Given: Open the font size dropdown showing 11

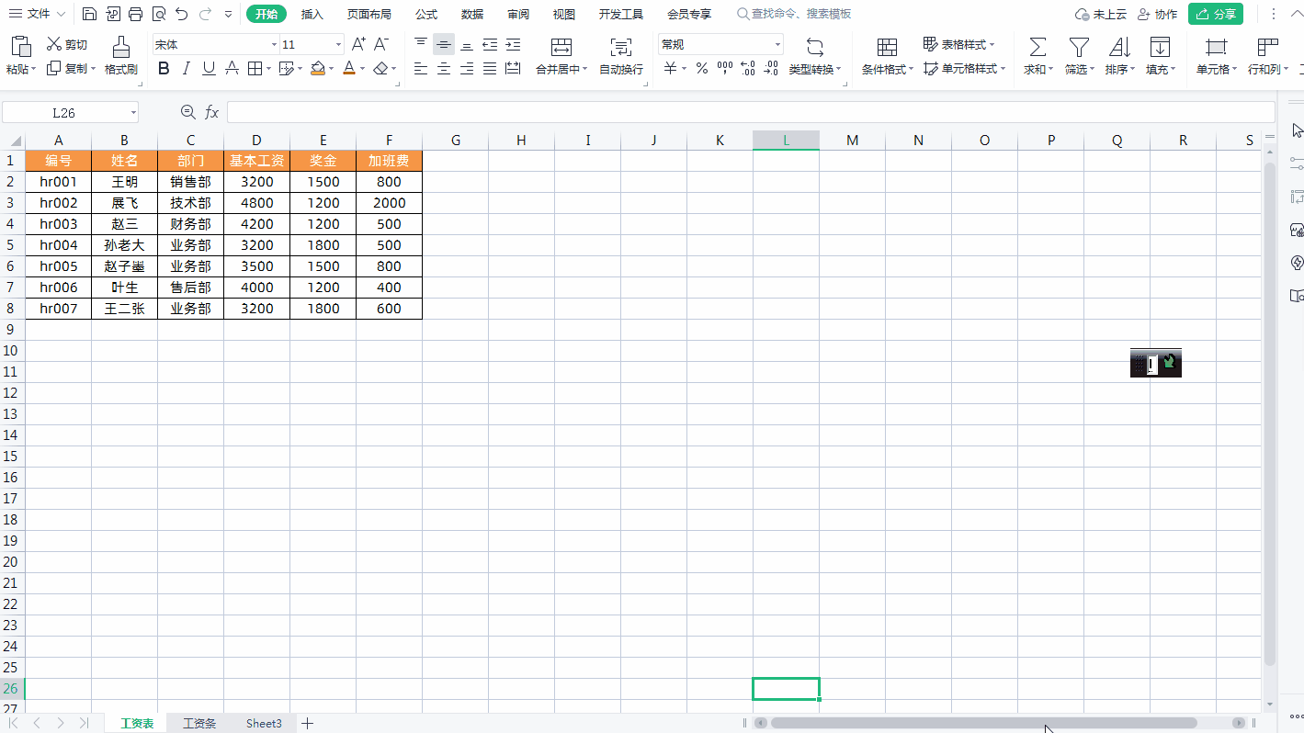Looking at the screenshot, I should pos(339,44).
